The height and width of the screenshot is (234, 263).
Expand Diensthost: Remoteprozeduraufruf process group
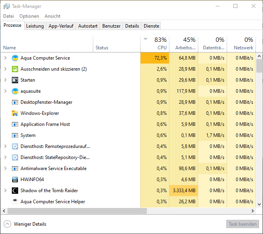click(x=5, y=146)
